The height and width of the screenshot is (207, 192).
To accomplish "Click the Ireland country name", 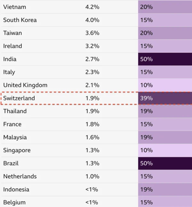I will tap(12, 46).
